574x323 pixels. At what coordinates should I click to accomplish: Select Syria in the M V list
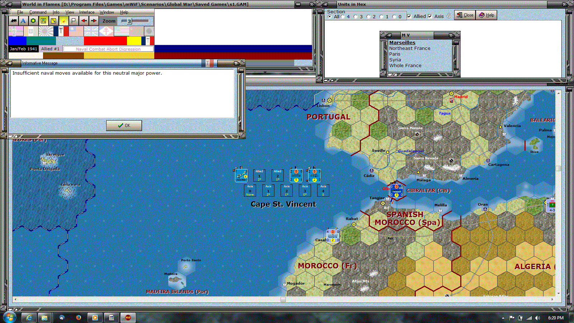[x=395, y=60]
